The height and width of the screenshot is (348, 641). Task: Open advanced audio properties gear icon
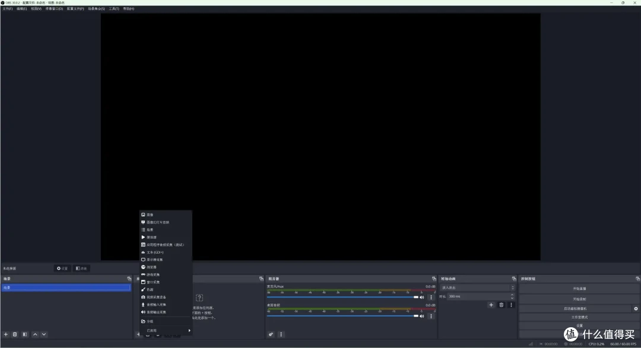[x=271, y=334]
